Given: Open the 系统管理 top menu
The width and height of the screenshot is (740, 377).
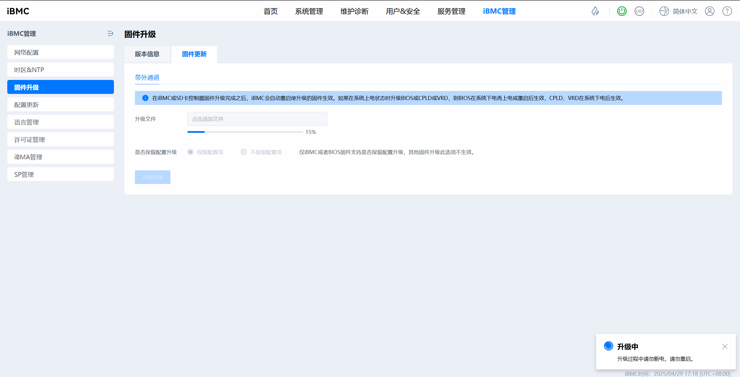Looking at the screenshot, I should point(309,11).
